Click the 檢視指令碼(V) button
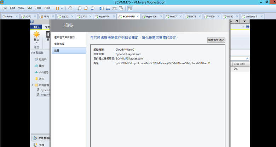This screenshot has width=276, height=147. click(x=216, y=40)
